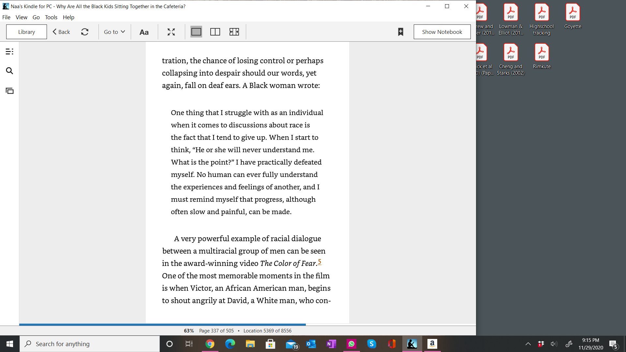Open Microsoft Office from the taskbar
Viewport: 626px width, 352px height.
tap(392, 344)
